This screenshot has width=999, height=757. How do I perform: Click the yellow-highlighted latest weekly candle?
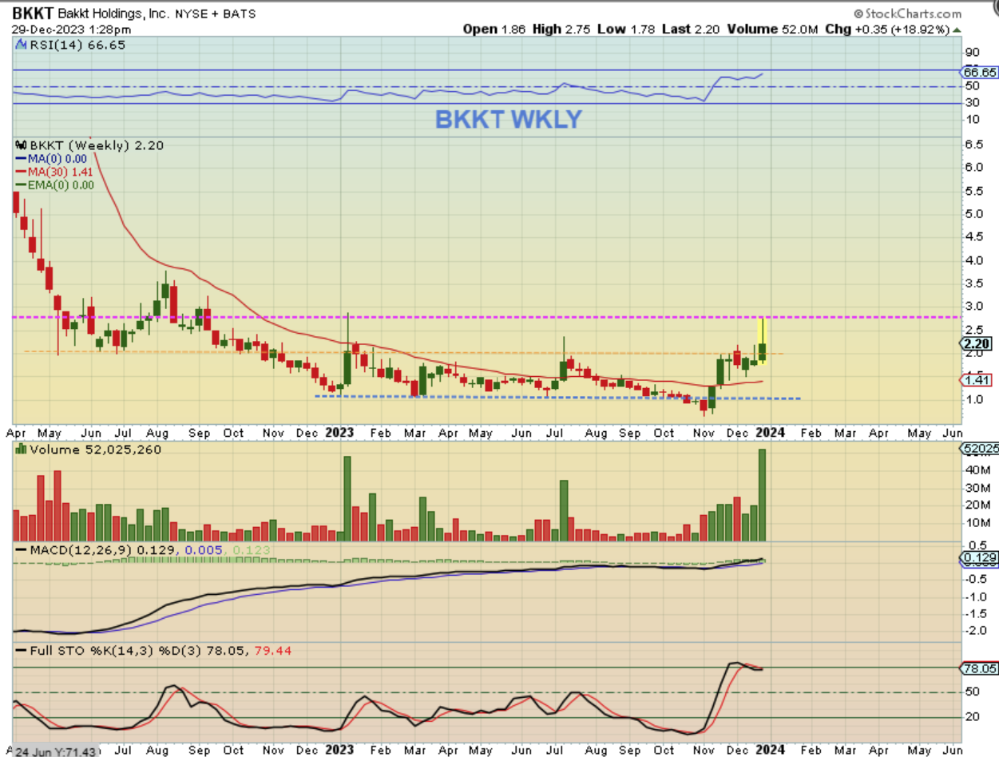(763, 343)
